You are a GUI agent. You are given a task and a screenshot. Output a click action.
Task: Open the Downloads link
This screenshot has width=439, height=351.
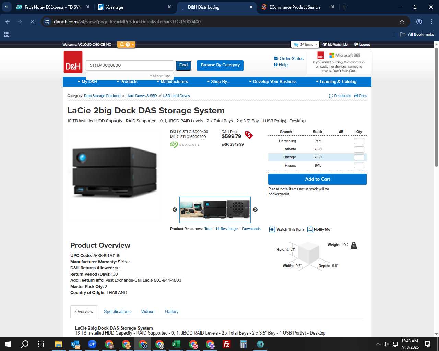[251, 229]
